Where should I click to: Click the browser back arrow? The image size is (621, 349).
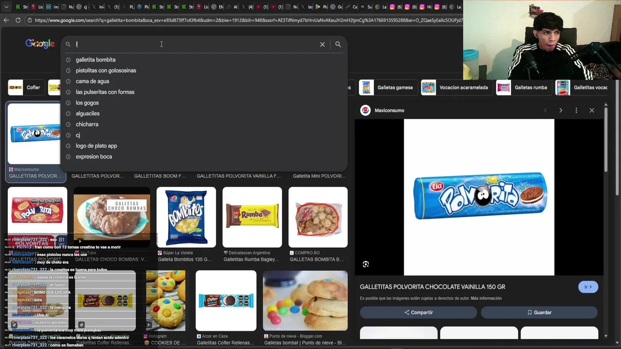tap(6, 20)
